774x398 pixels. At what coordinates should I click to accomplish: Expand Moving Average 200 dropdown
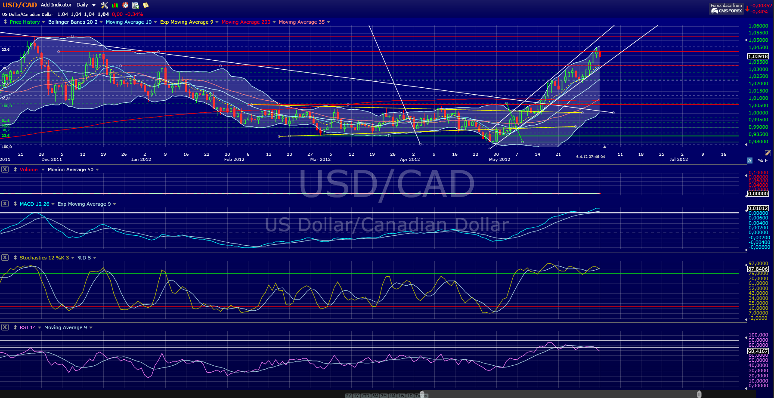coord(274,22)
